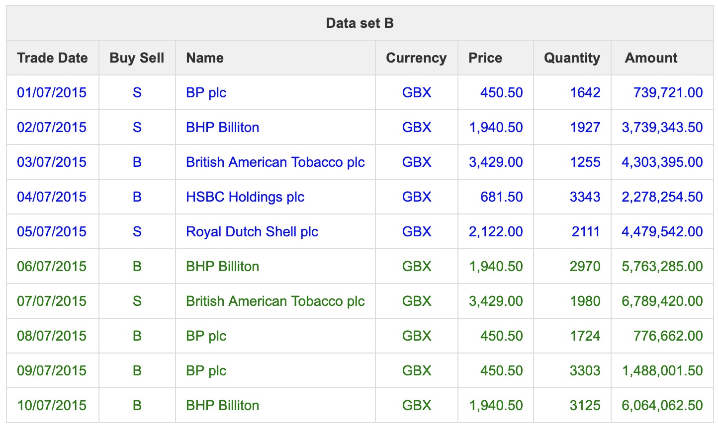Click the amount 4,479,542.00
Viewport: 718px width, 429px height.
(x=662, y=232)
